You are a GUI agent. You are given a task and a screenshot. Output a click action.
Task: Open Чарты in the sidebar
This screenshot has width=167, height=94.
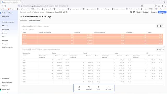pyautogui.click(x=3, y=37)
